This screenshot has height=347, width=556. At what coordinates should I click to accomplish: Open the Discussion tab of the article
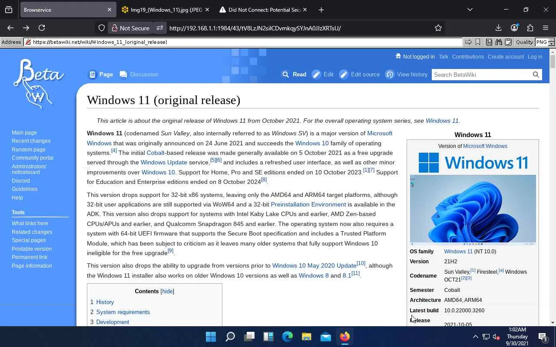[139, 75]
